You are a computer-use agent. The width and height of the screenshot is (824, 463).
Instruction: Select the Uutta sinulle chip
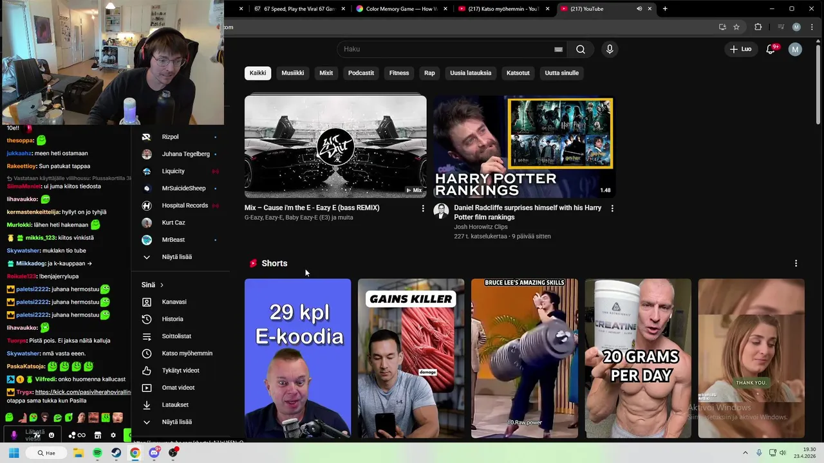pos(562,73)
